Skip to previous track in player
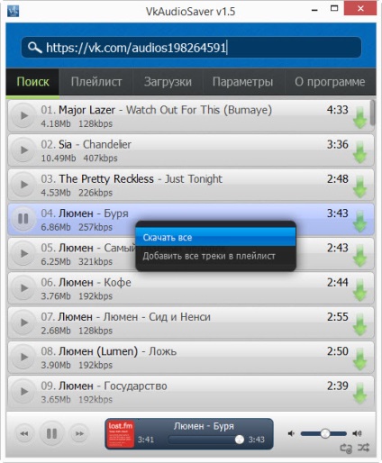382x463 pixels. tap(24, 433)
